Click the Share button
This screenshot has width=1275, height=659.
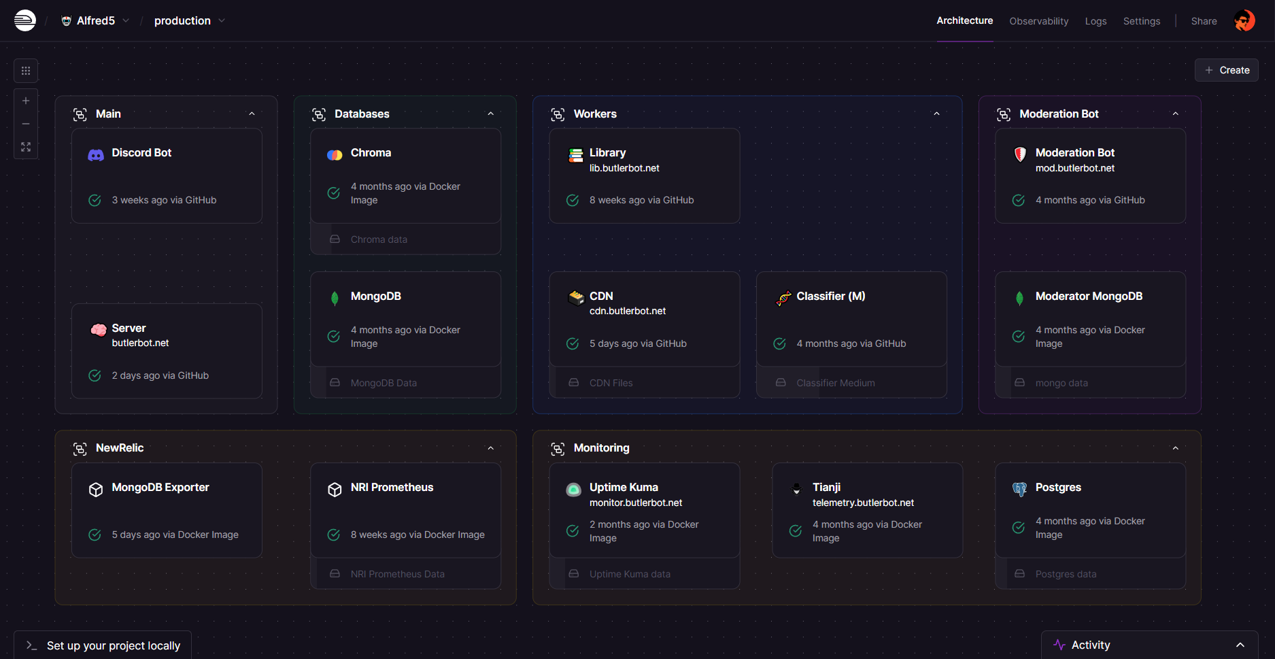1204,21
